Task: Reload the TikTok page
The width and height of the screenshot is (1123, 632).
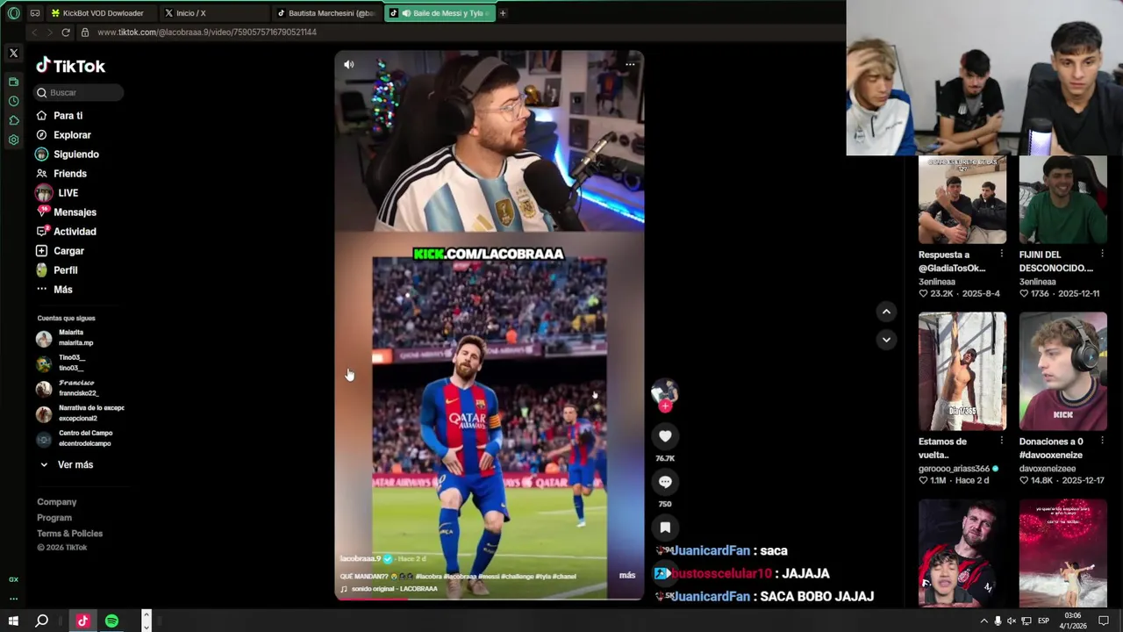Action: point(66,32)
